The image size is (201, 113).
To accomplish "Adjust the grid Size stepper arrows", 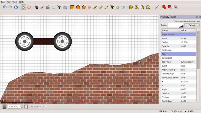I will pos(21,107).
